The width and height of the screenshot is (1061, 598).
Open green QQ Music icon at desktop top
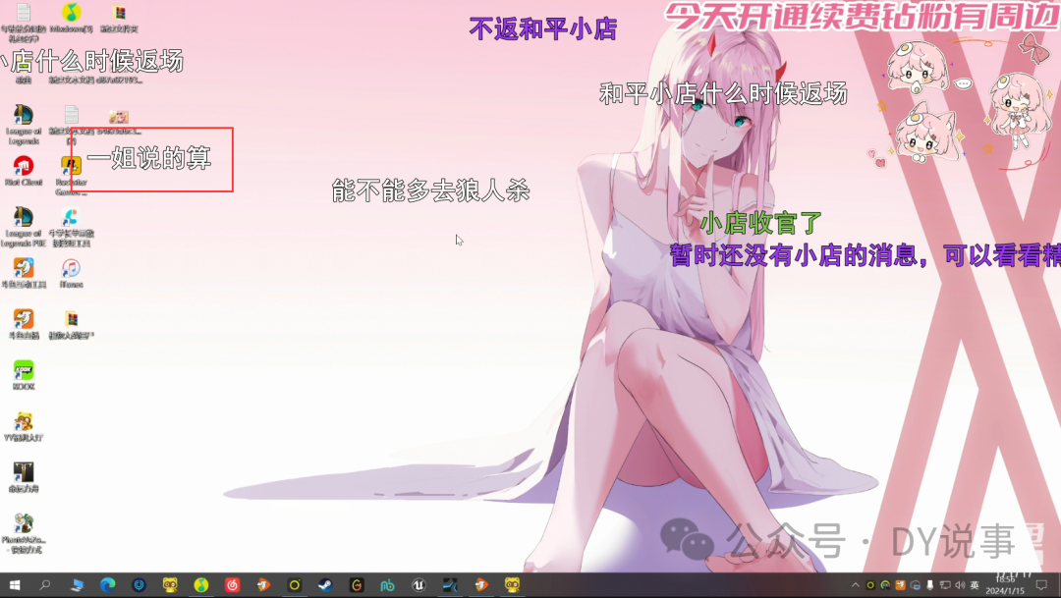coord(71,17)
